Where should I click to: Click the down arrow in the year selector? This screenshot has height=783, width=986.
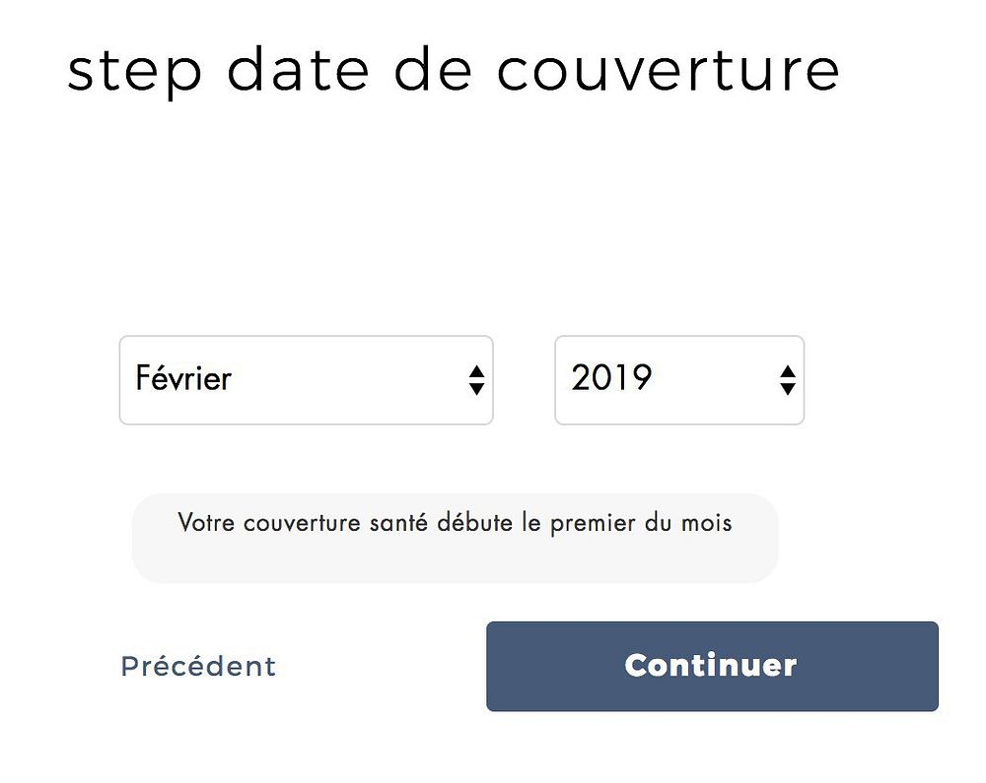(788, 389)
